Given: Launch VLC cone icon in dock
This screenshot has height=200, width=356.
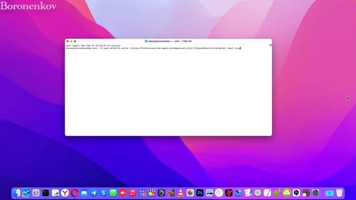Looking at the screenshot, I should click(180, 193).
